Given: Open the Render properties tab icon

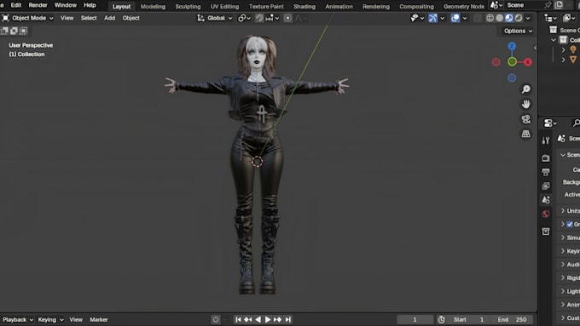Looking at the screenshot, I should 546,158.
